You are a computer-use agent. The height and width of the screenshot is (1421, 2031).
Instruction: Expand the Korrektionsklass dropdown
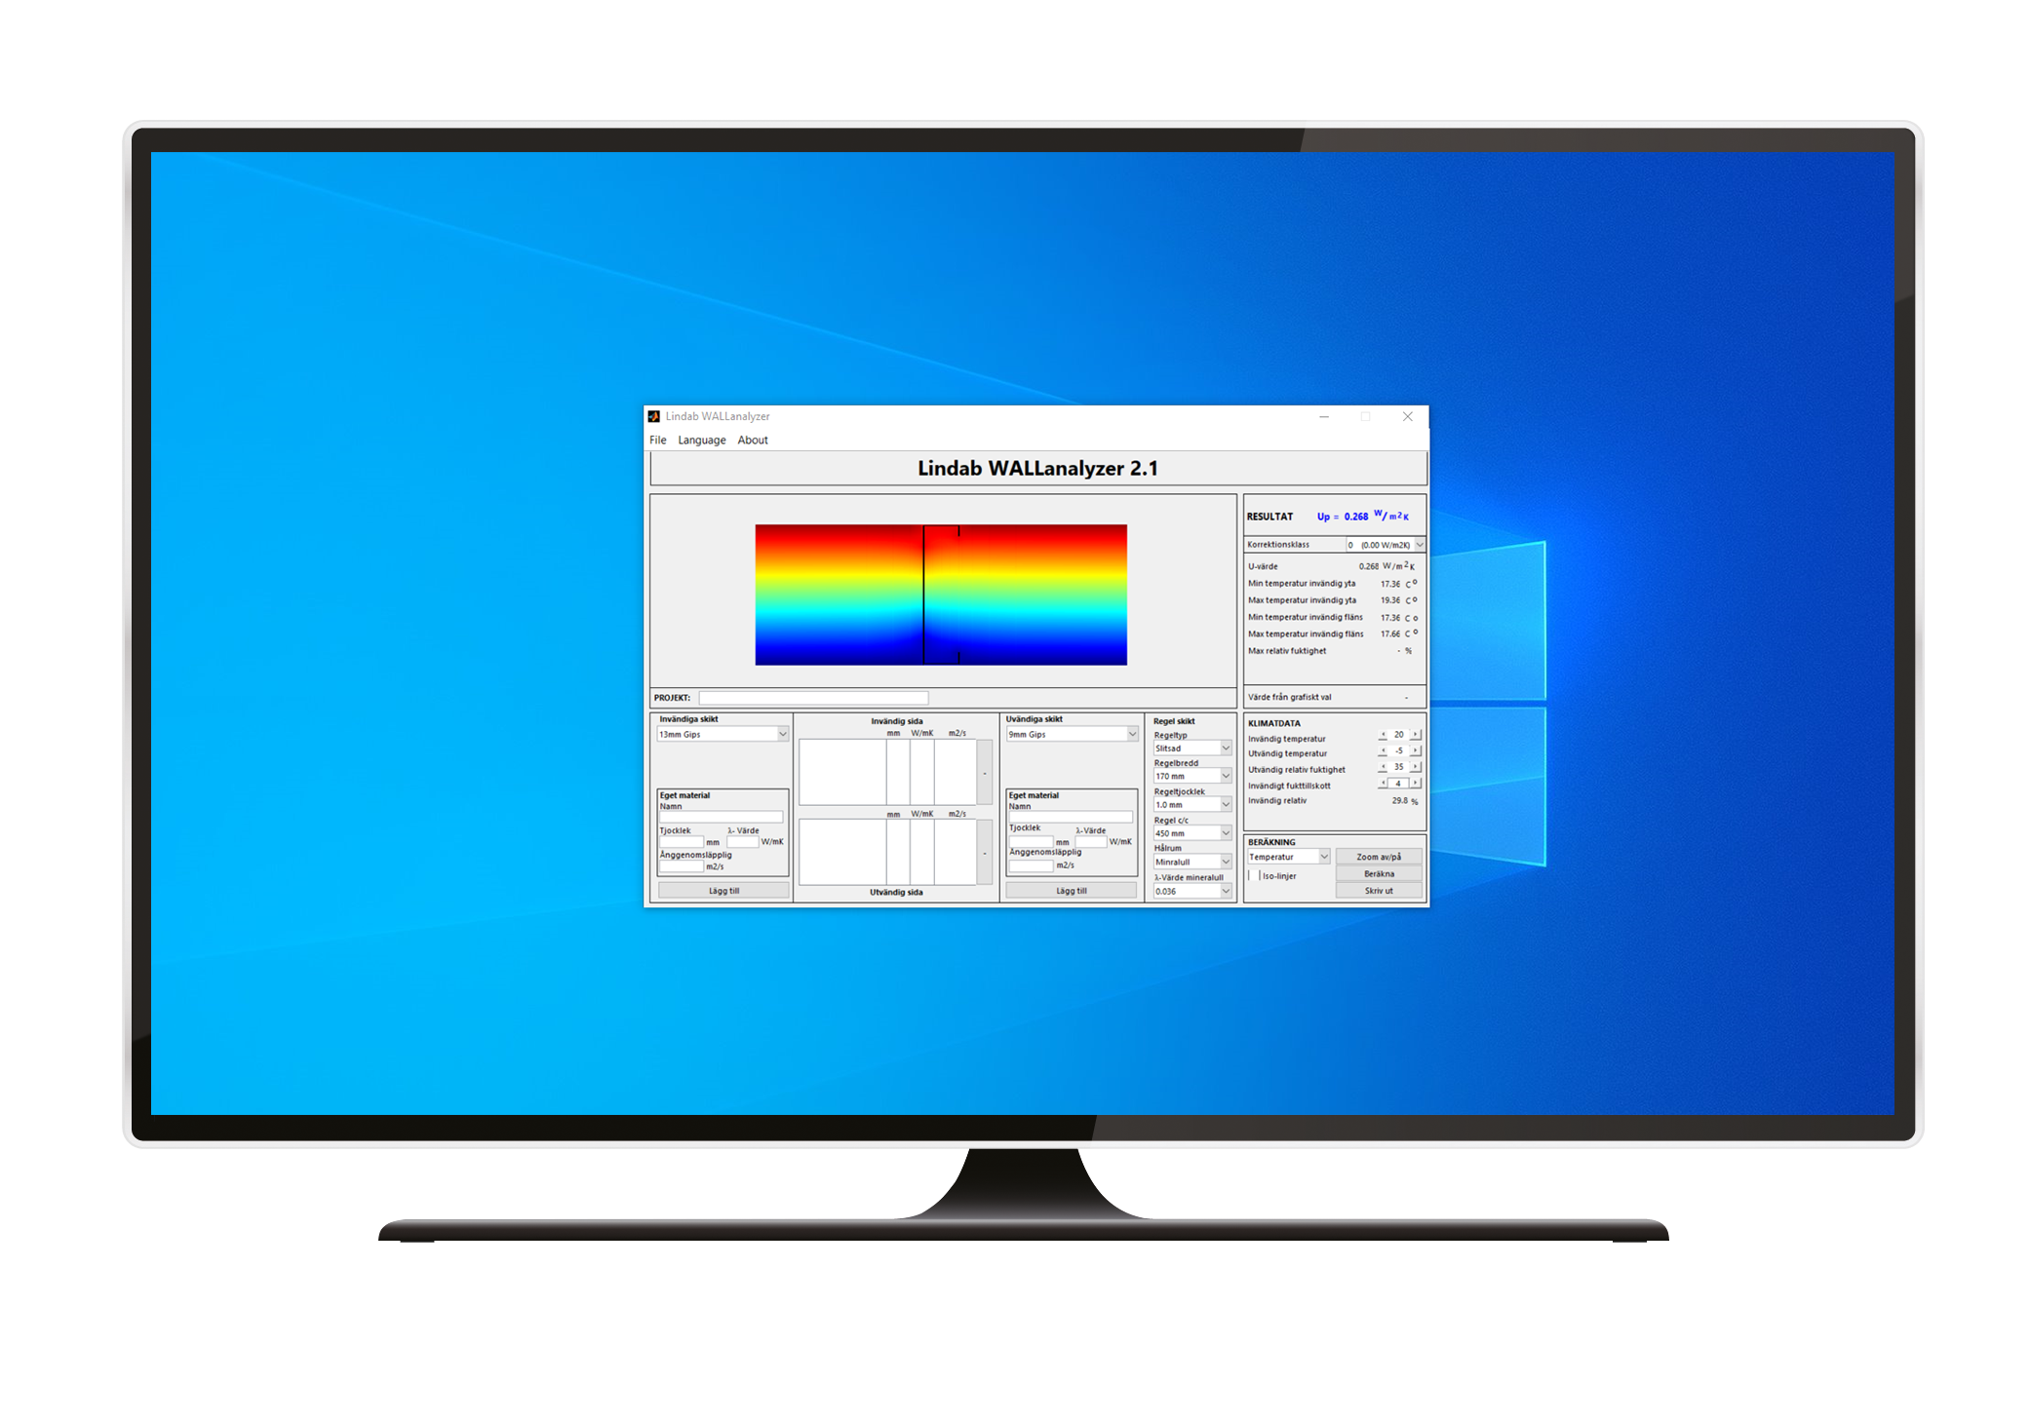[1420, 545]
